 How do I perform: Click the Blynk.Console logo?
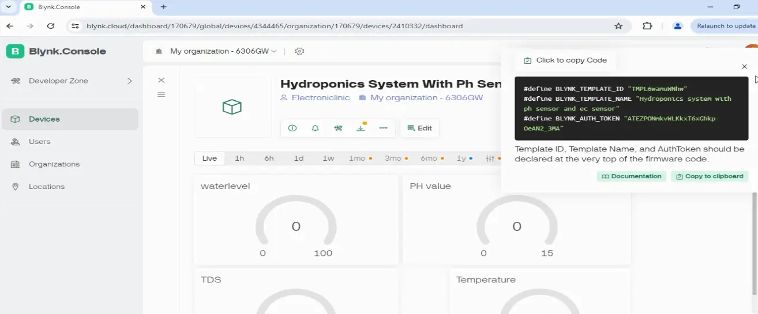(x=57, y=51)
